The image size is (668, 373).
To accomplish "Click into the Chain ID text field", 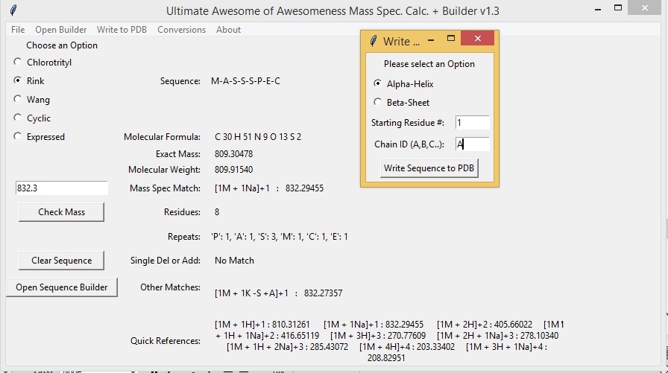I will pos(471,144).
